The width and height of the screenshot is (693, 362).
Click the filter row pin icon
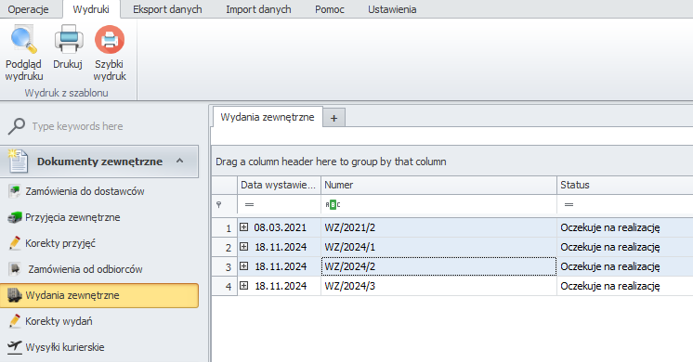218,204
